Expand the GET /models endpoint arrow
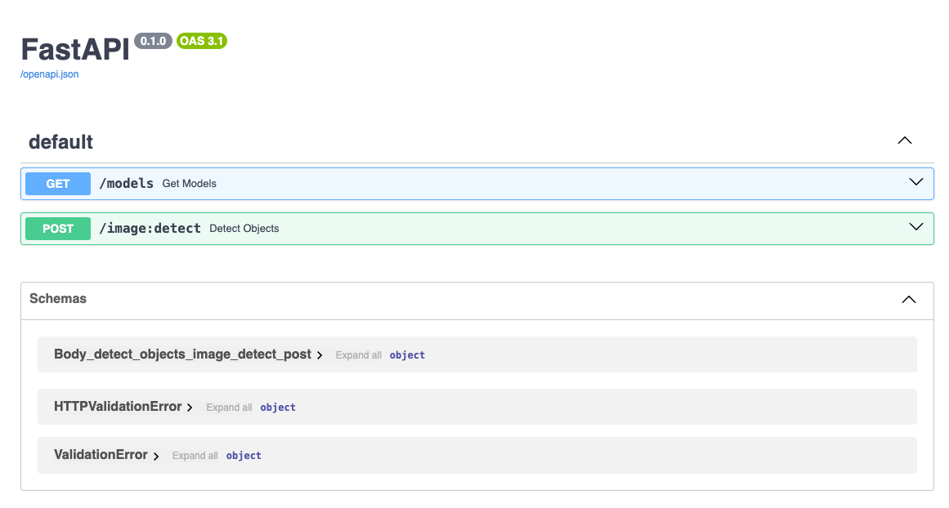The height and width of the screenshot is (508, 949). coord(915,182)
